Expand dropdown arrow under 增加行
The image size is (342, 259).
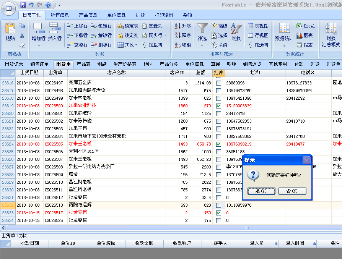[x=39, y=46]
